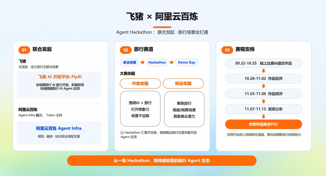Click the 优秀作品进入持续转化通道 caption
This screenshot has width=326, height=176.
point(264,134)
